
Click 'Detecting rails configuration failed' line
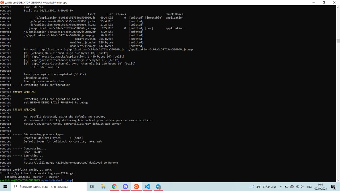coord(52,99)
